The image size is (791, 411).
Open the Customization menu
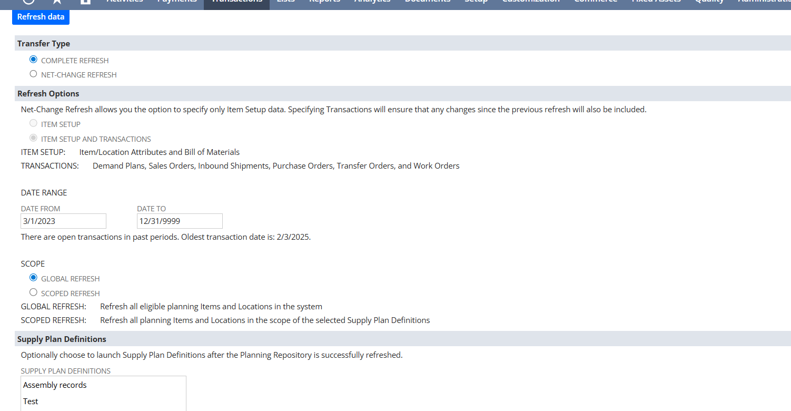tap(531, 2)
